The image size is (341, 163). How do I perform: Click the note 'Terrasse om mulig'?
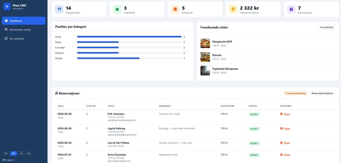coord(169,114)
